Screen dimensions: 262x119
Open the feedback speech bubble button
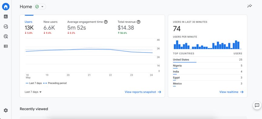tap(257, 105)
